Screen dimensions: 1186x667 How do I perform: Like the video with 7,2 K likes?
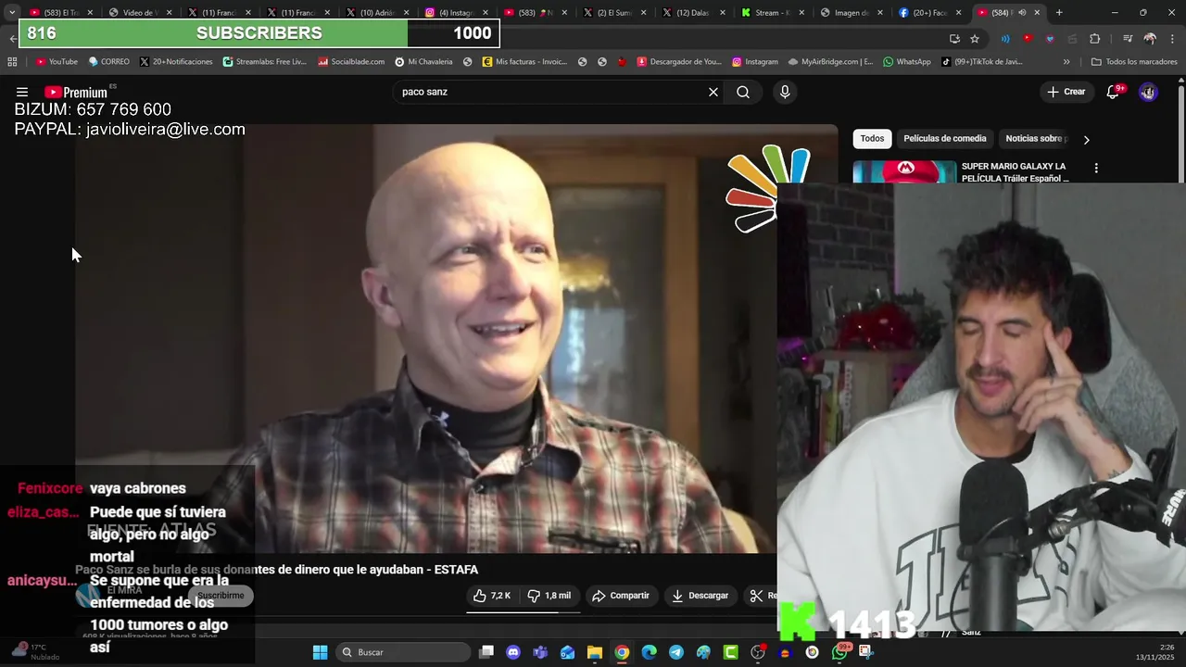[x=491, y=596]
